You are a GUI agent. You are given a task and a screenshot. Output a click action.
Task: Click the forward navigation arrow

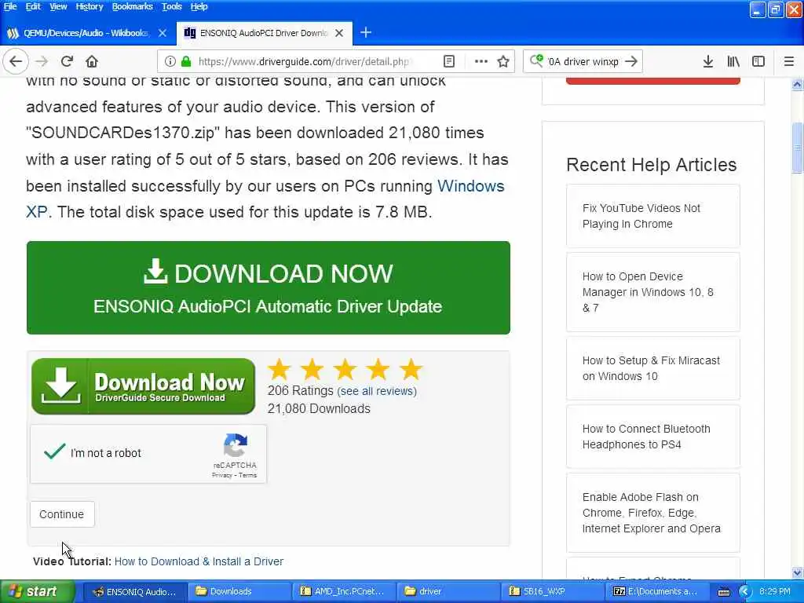coord(42,61)
